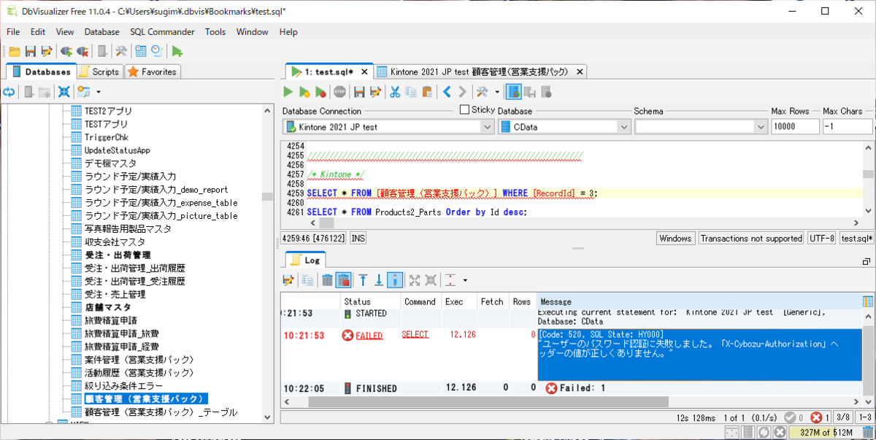Click the blue collapse-all arrows icon in Databases toolbar
The height and width of the screenshot is (440, 876).
(64, 92)
